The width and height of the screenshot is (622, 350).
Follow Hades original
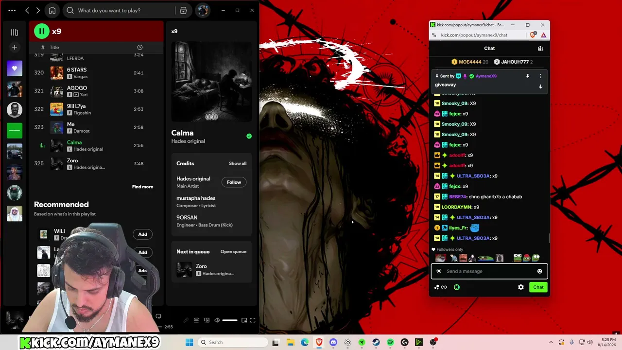[x=234, y=182]
